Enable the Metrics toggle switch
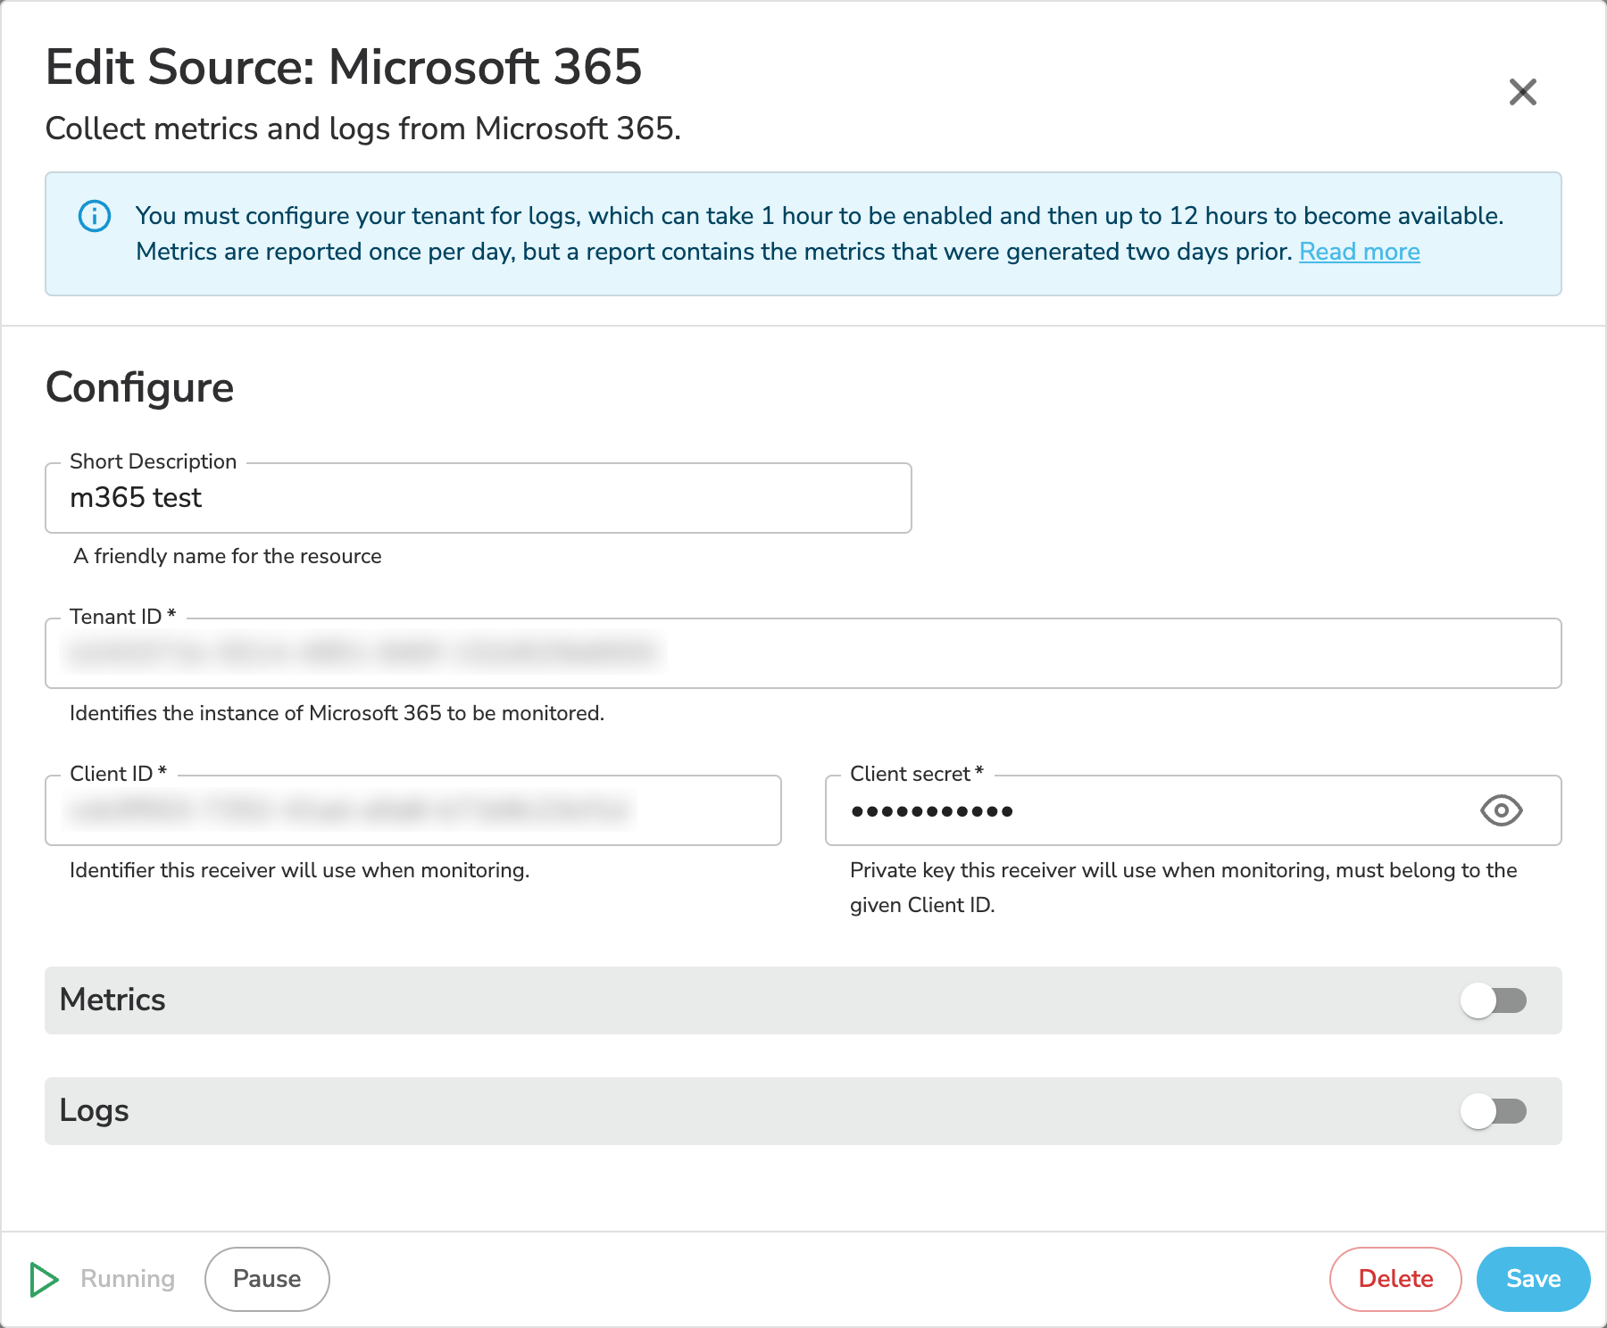Image resolution: width=1607 pixels, height=1328 pixels. [1494, 1000]
